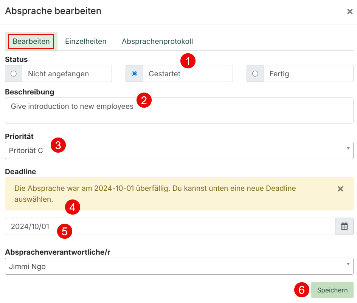The image size is (357, 303).
Task: Save changes with the Speichern button
Action: (332, 290)
